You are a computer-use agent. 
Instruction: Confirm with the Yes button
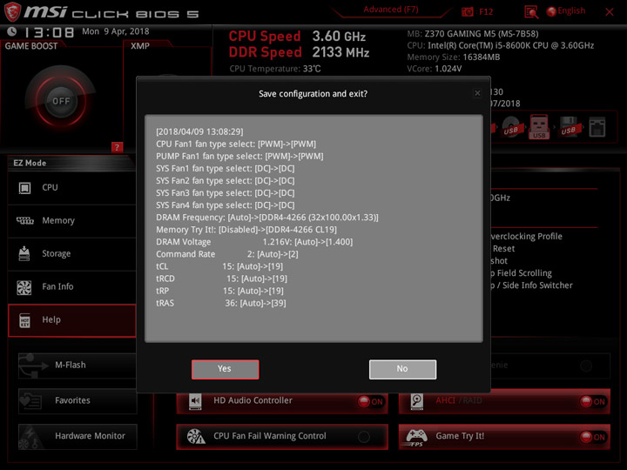(226, 369)
